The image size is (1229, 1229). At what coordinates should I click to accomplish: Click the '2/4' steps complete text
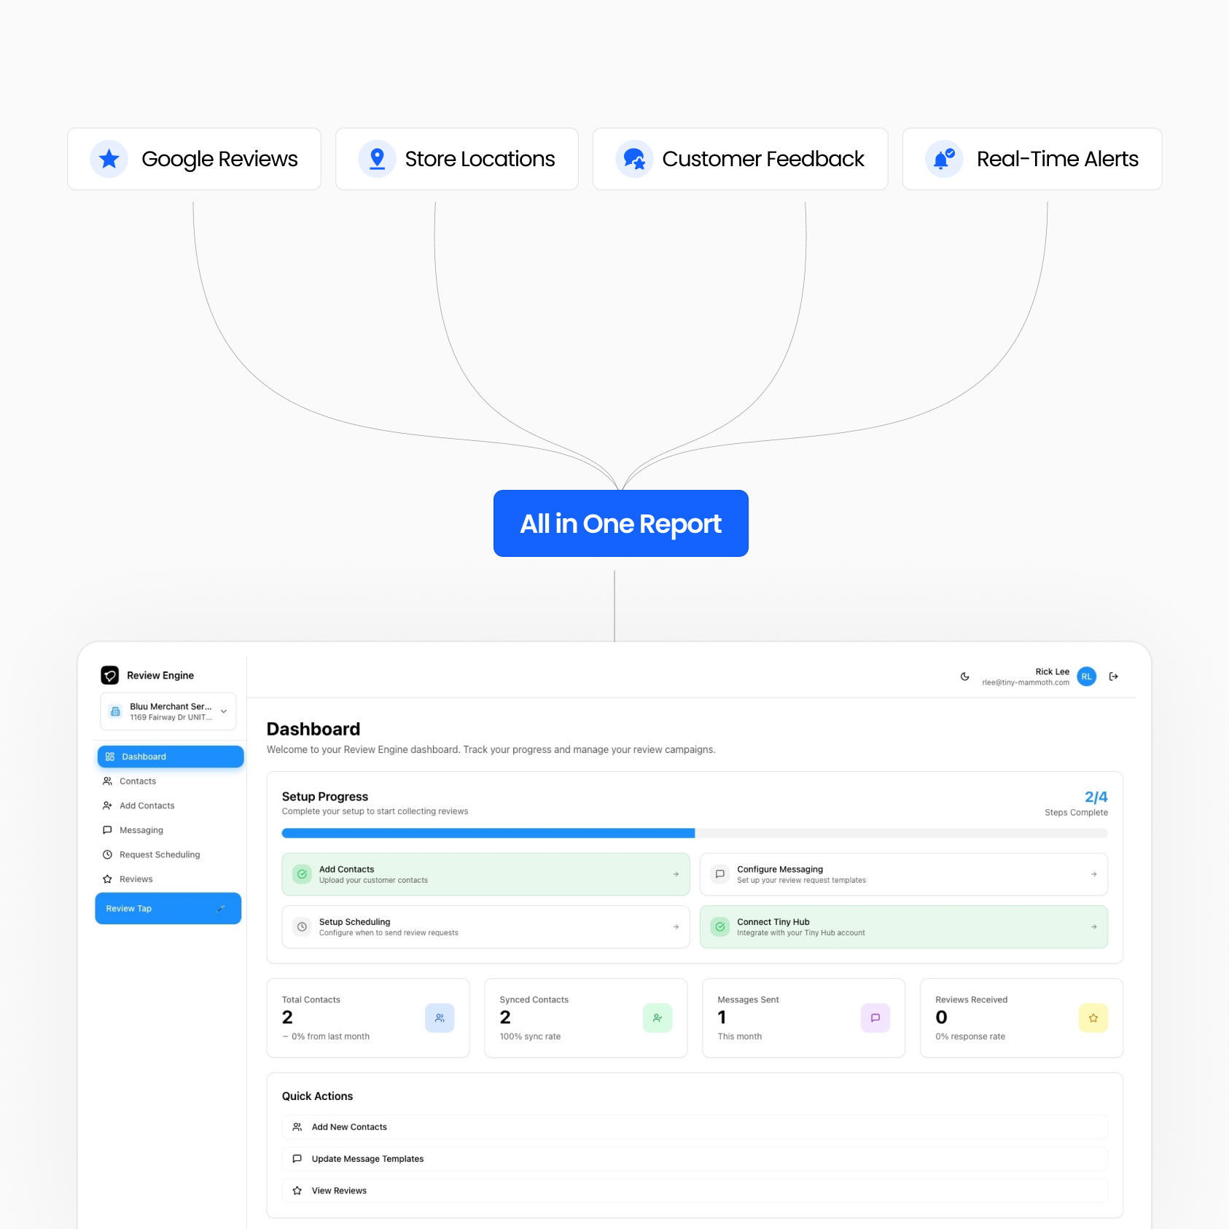[x=1096, y=797]
